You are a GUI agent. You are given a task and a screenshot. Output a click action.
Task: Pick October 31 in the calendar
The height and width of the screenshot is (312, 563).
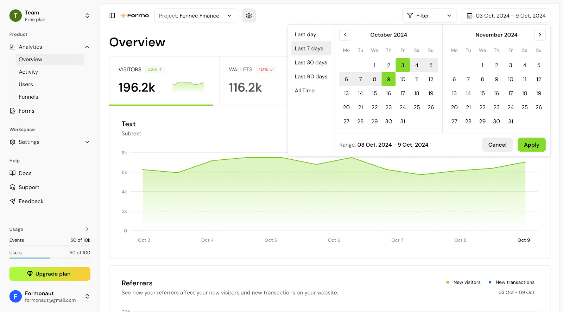click(x=403, y=121)
